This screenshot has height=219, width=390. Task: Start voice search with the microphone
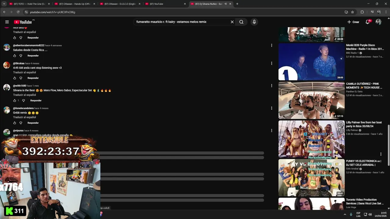tap(254, 22)
